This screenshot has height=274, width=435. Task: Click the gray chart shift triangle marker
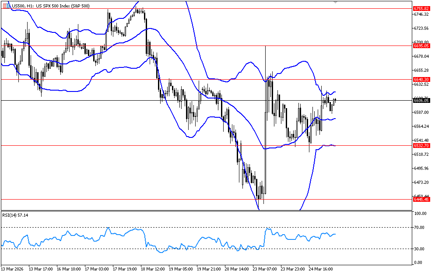(x=335, y=2)
